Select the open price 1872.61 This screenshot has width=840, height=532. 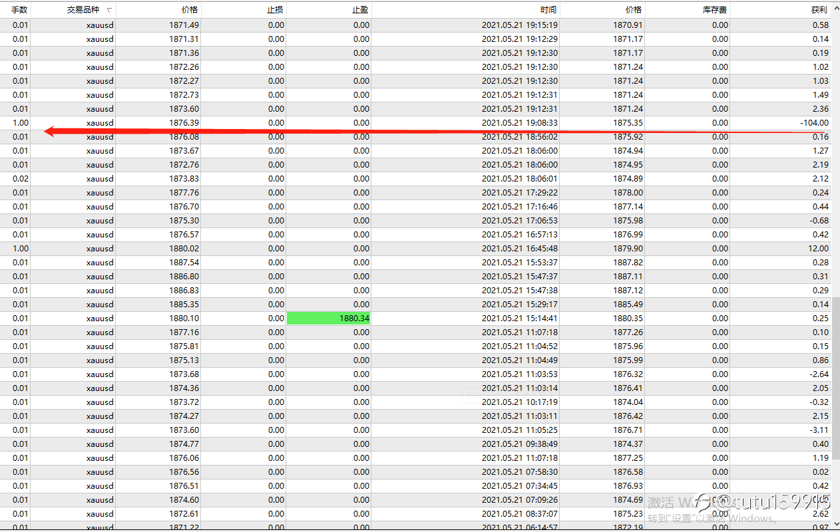pos(184,514)
